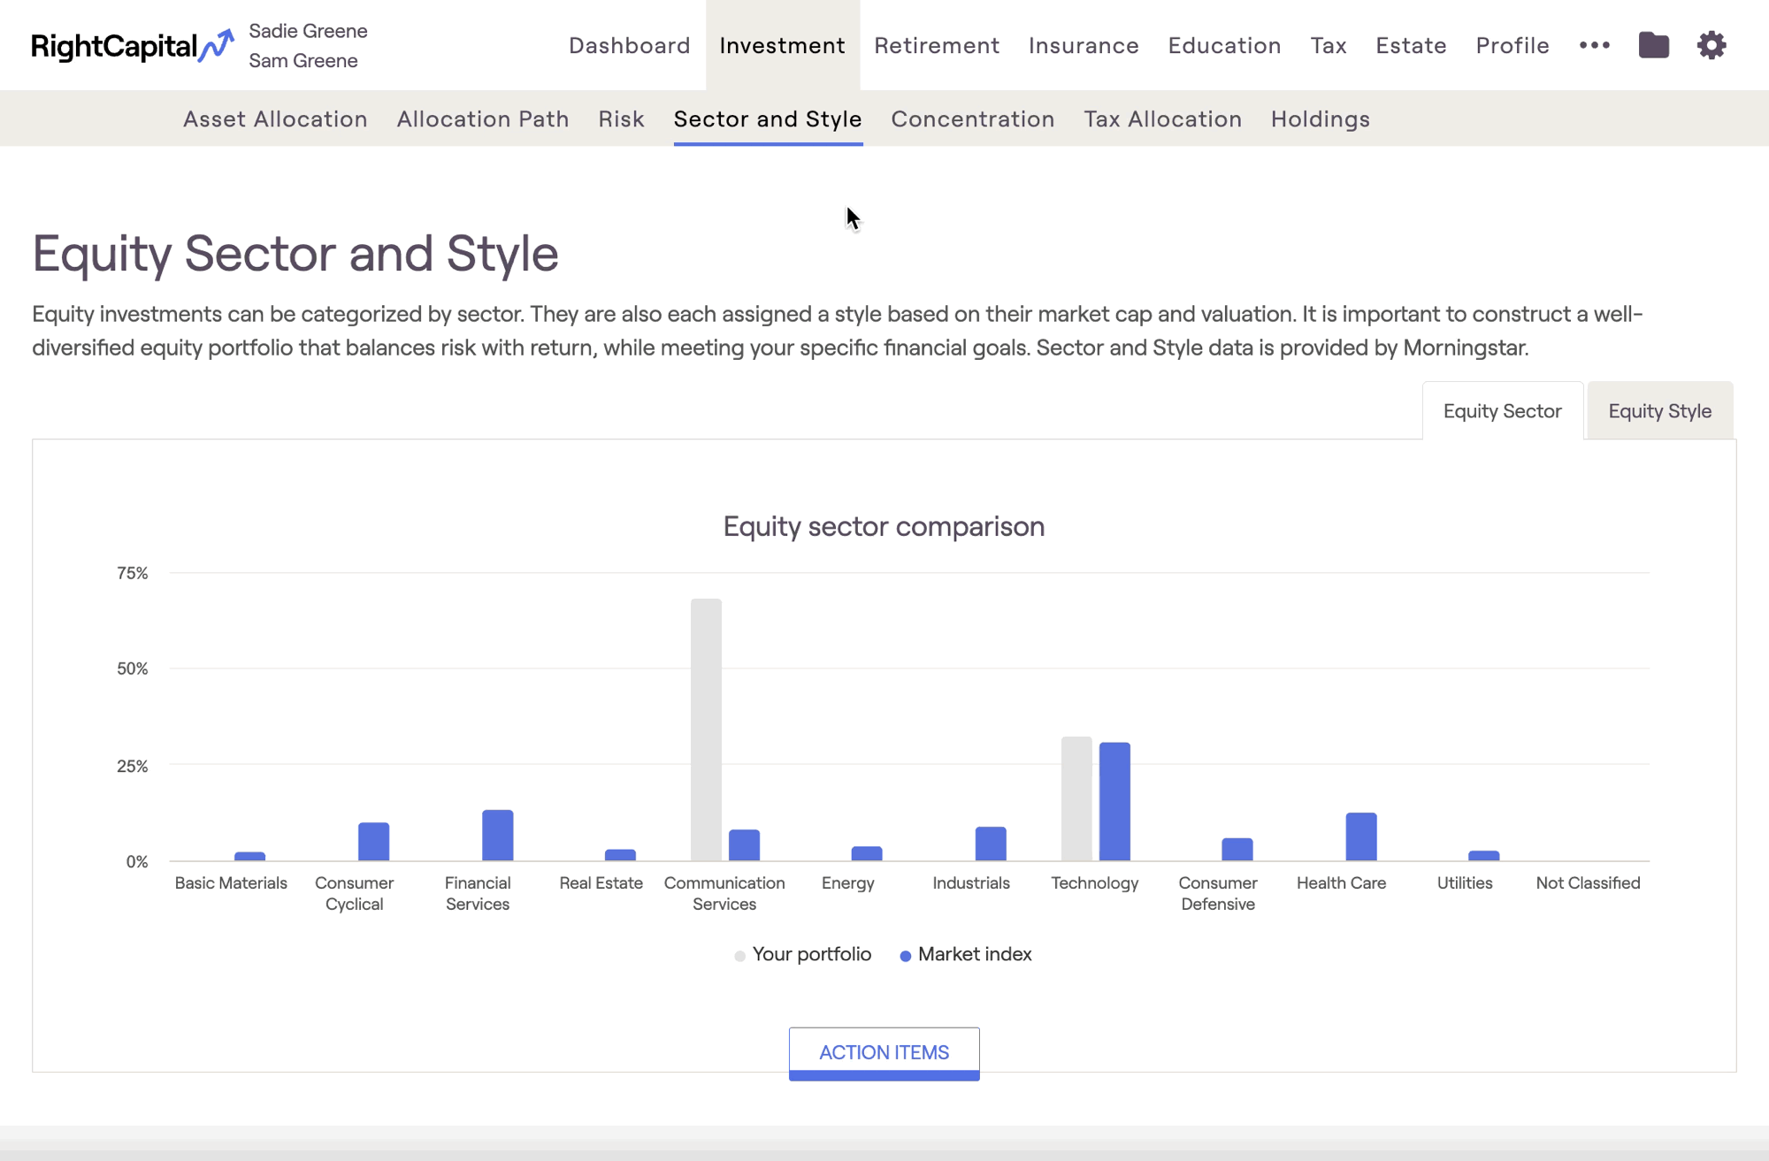The height and width of the screenshot is (1161, 1769).
Task: Select the Equity Sector chart tab
Action: [1502, 410]
